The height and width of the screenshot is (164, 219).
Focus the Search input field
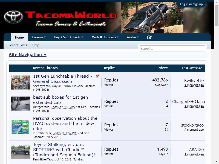click(172, 49)
